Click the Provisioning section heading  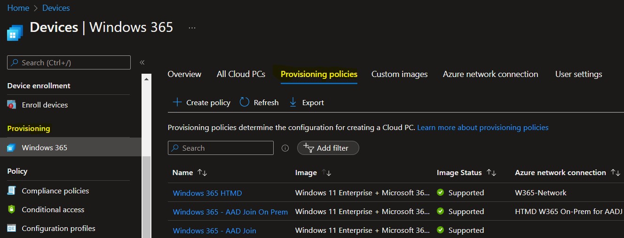coord(29,128)
